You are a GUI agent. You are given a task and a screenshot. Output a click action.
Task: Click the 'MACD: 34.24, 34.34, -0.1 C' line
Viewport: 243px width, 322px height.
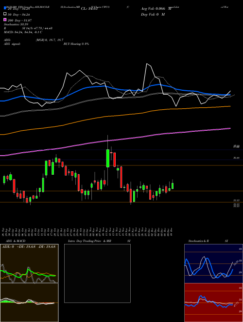pos(23,32)
